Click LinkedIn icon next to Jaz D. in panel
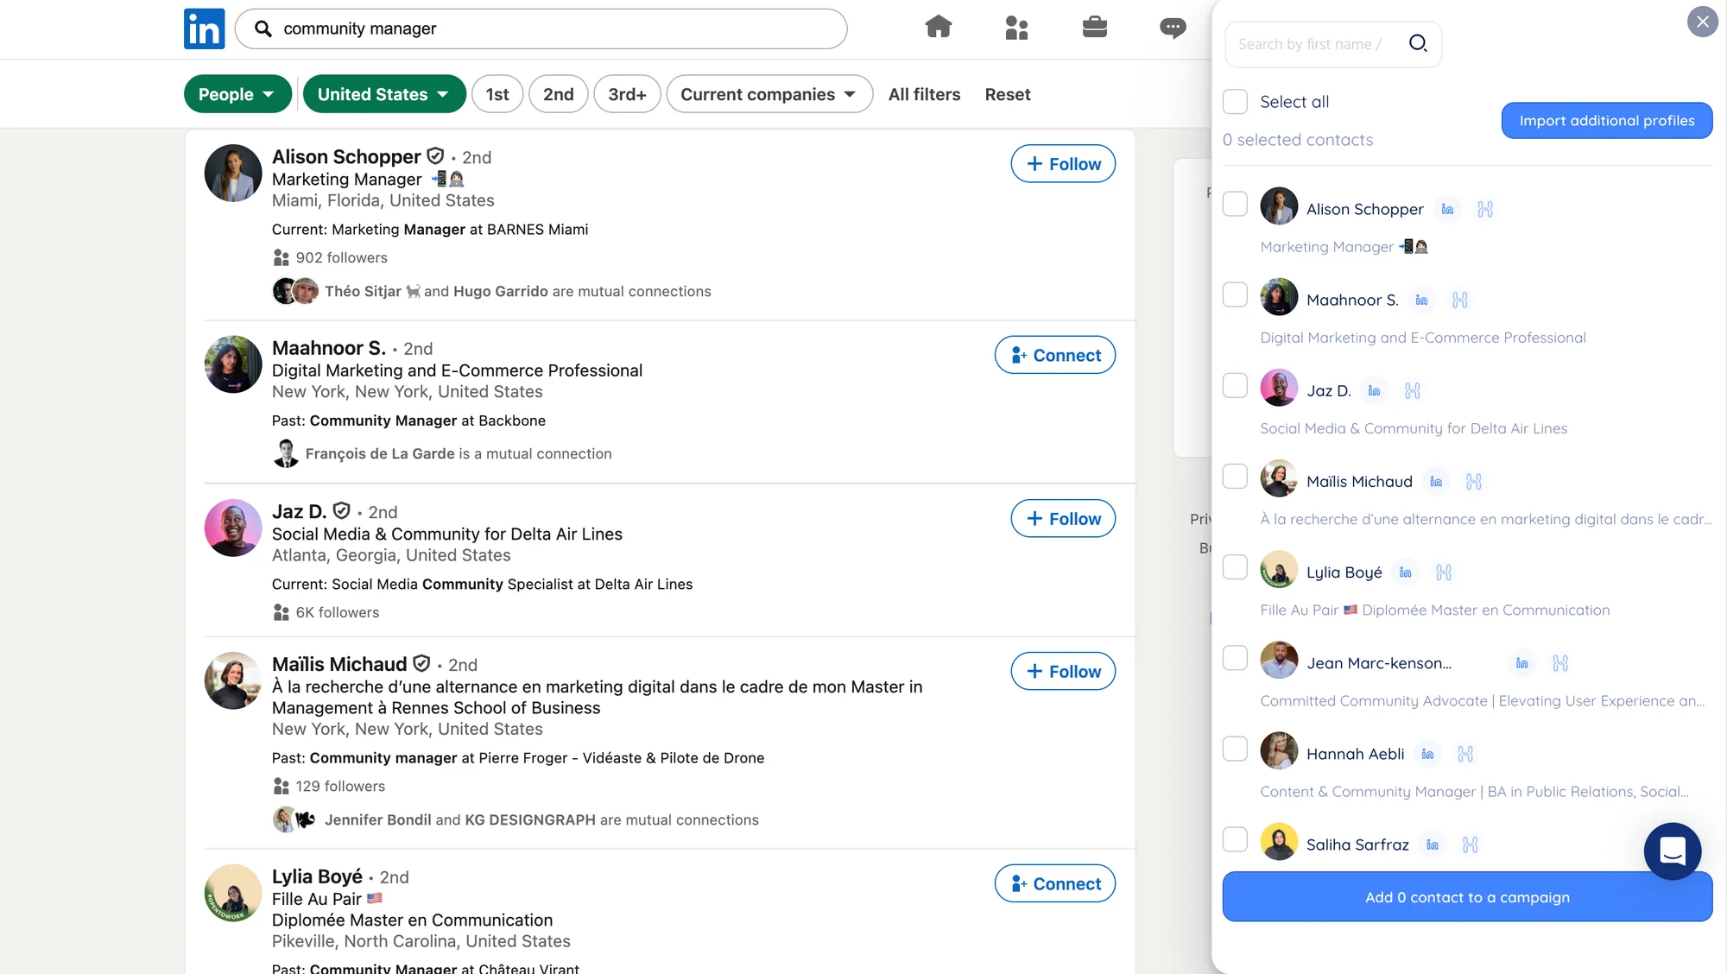1727x974 pixels. [x=1374, y=390]
